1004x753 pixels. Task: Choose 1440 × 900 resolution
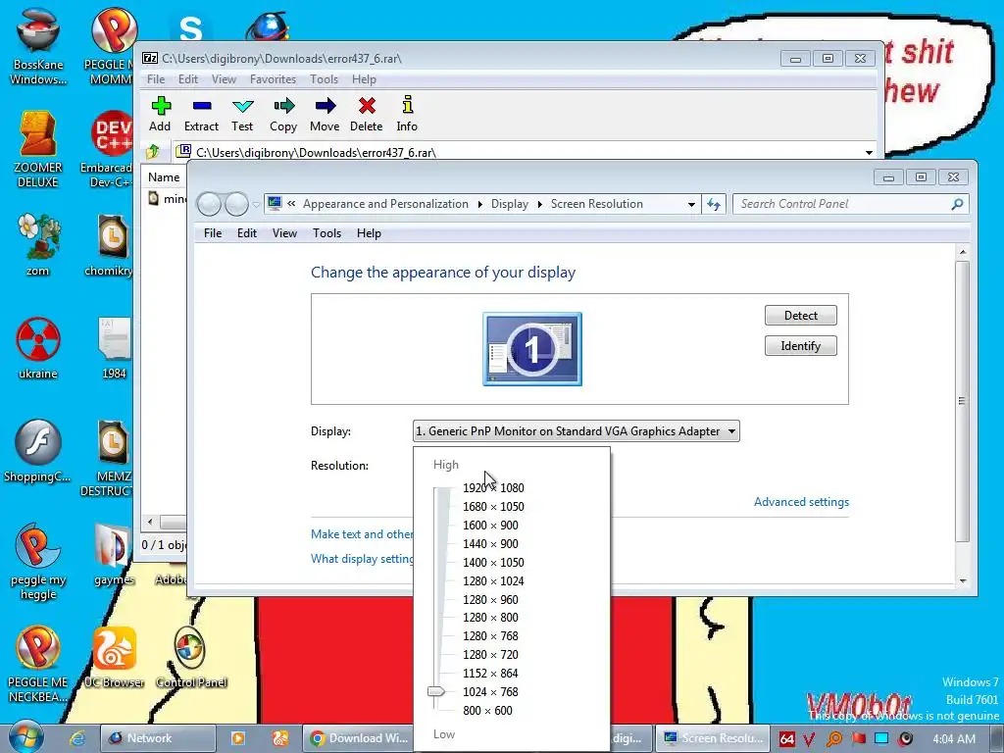click(x=490, y=543)
